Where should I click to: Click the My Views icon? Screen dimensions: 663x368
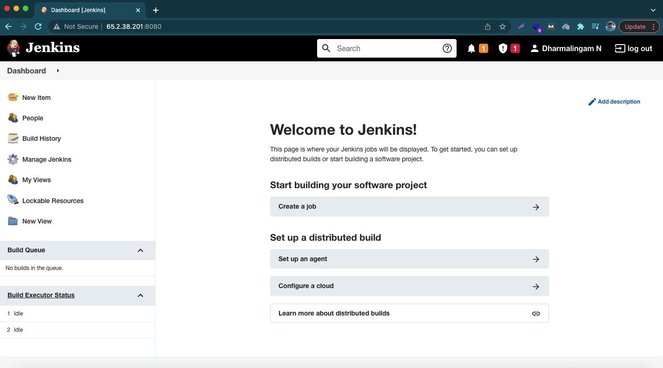tap(13, 180)
